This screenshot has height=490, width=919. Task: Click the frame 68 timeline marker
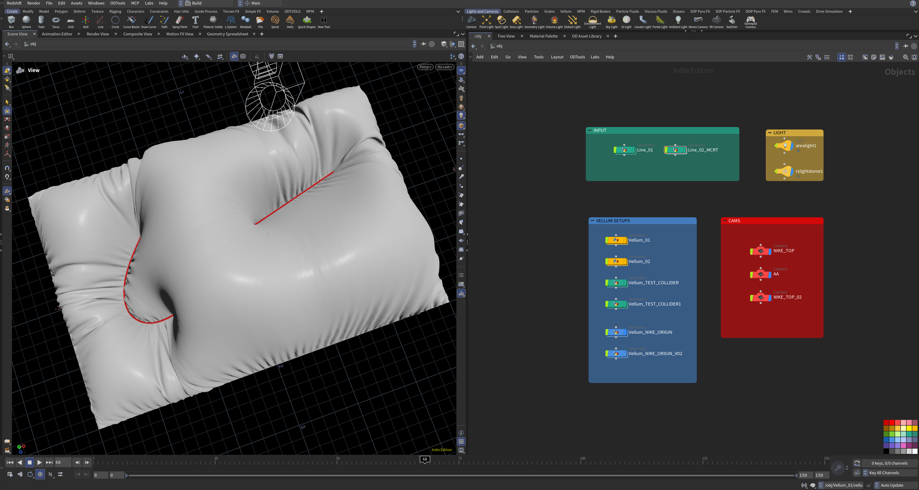point(425,459)
